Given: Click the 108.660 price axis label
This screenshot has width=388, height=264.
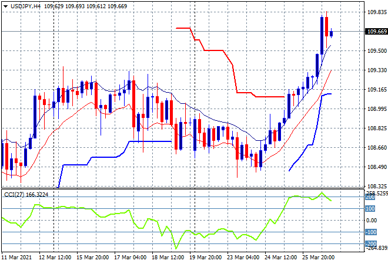Looking at the screenshot, I should 377,148.
